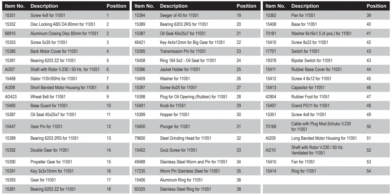Viewport: 391px width, 195px height.
Task: Select item number 70181
Action: pyautogui.click(x=271, y=33)
